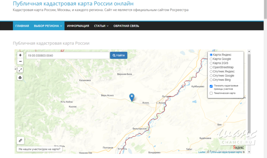
Task: Zoom in the map with plus button
Action: 20,55
